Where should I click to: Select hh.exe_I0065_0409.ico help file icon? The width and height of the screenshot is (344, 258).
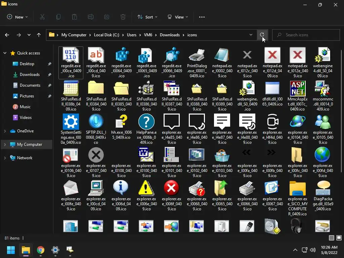pyautogui.click(x=121, y=127)
